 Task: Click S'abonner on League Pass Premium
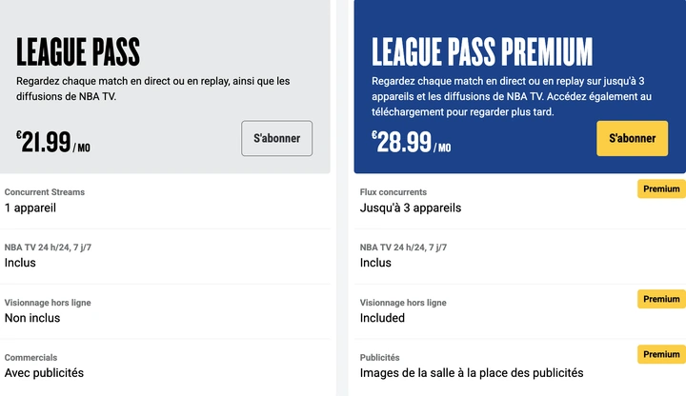[x=632, y=138]
